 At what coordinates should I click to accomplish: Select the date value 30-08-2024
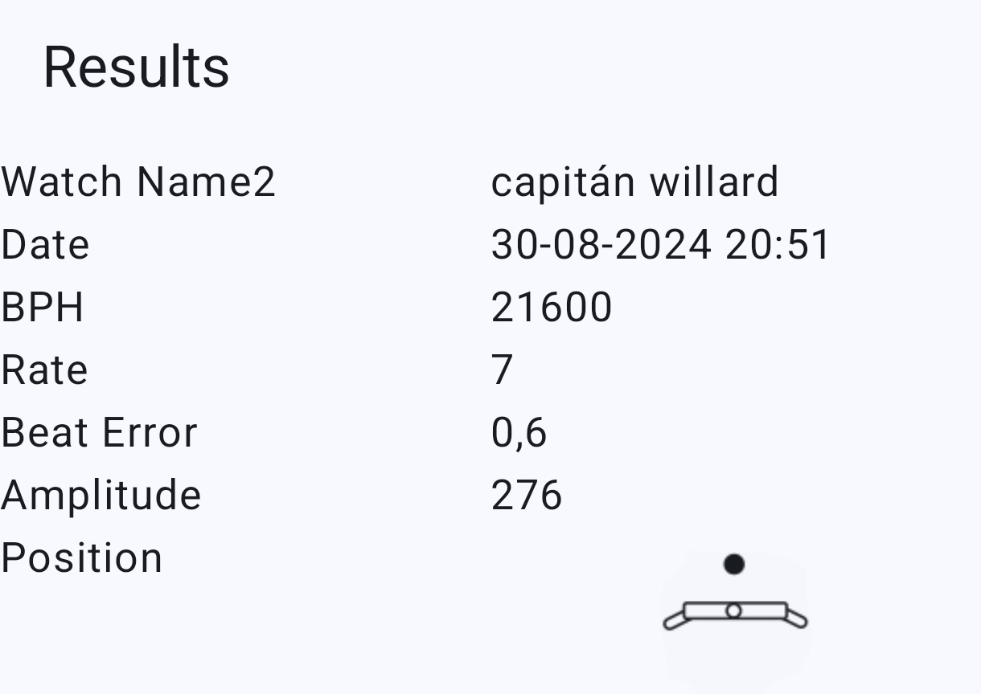pos(601,244)
